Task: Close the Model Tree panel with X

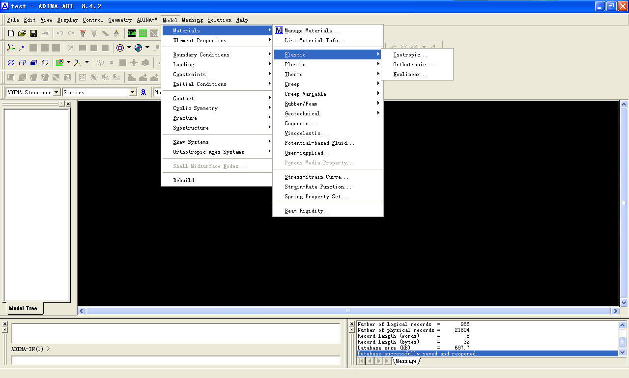Action: point(68,104)
